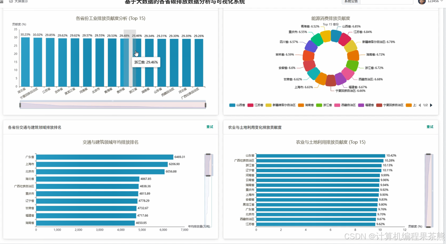The height and width of the screenshot is (244, 446).
Task: Toggle 浙江省 legend item
Action: [x=324, y=105]
